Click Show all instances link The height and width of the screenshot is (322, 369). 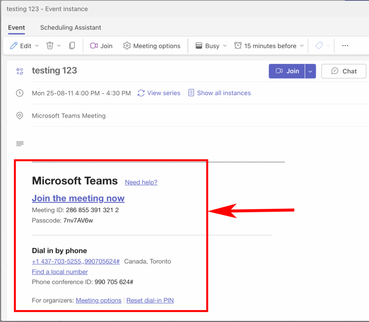219,93
